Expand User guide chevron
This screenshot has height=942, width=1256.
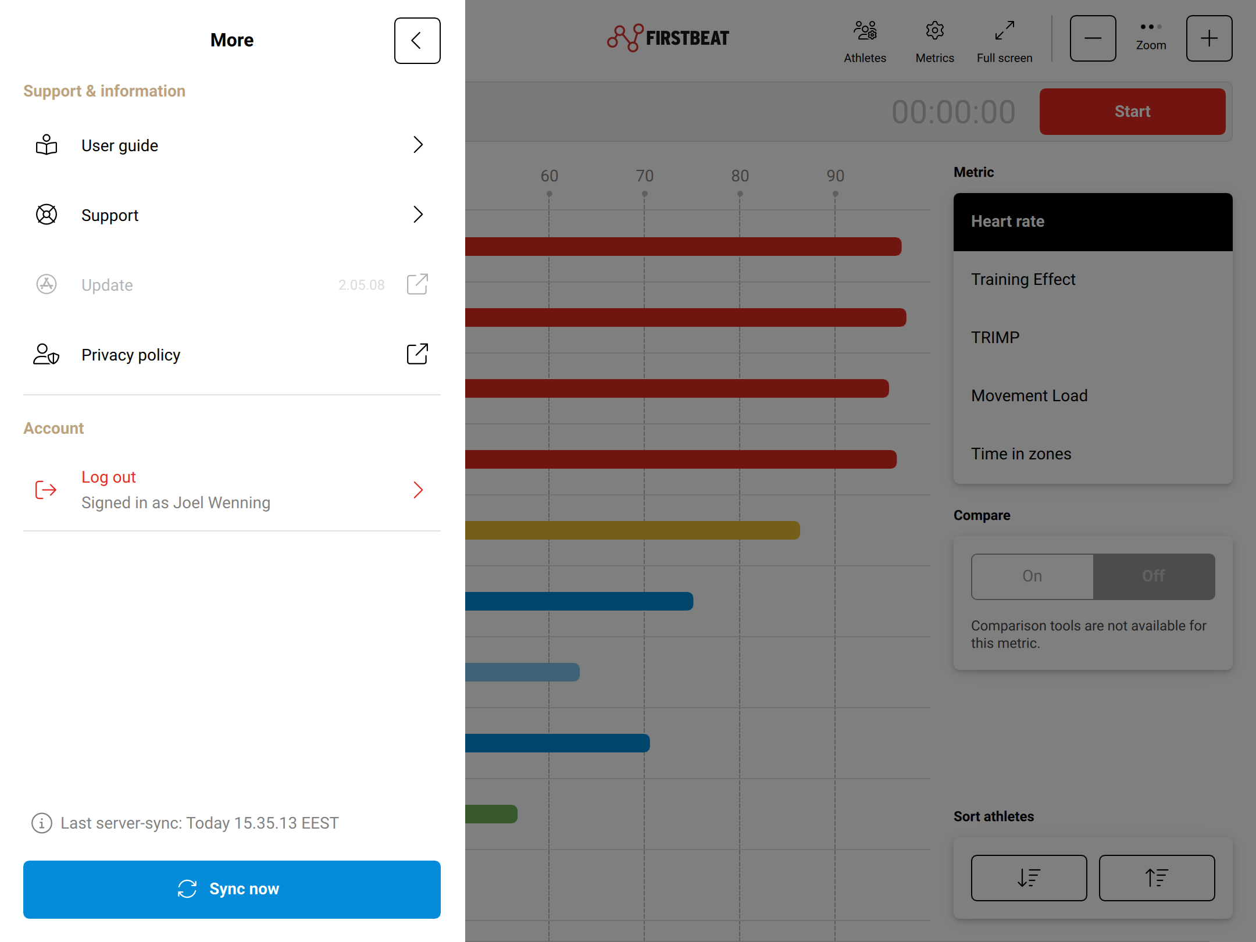[418, 145]
